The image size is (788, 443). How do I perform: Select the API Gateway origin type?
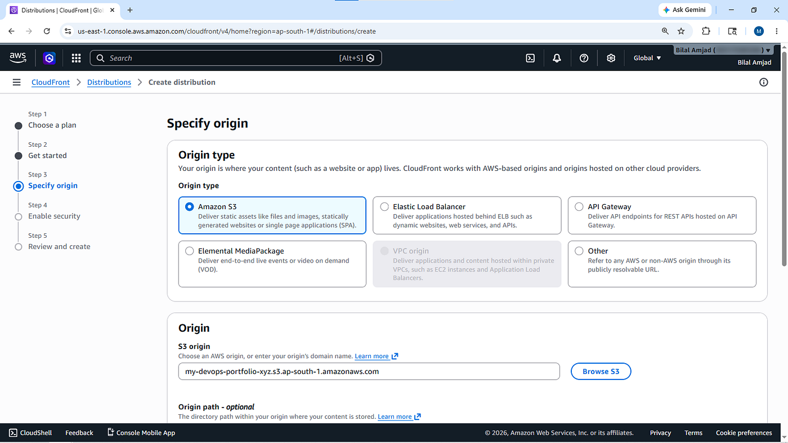662,215
